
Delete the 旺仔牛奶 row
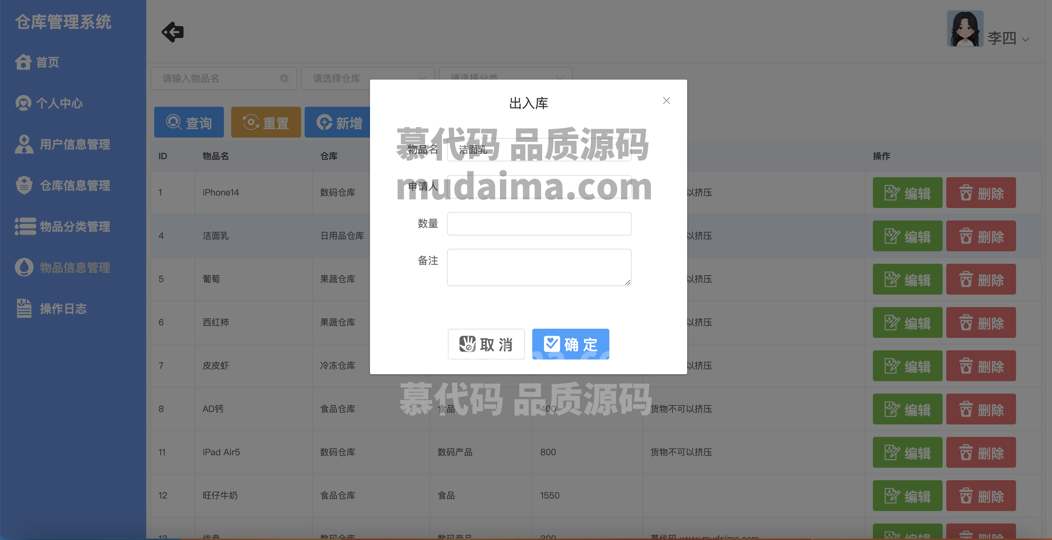[x=981, y=496]
